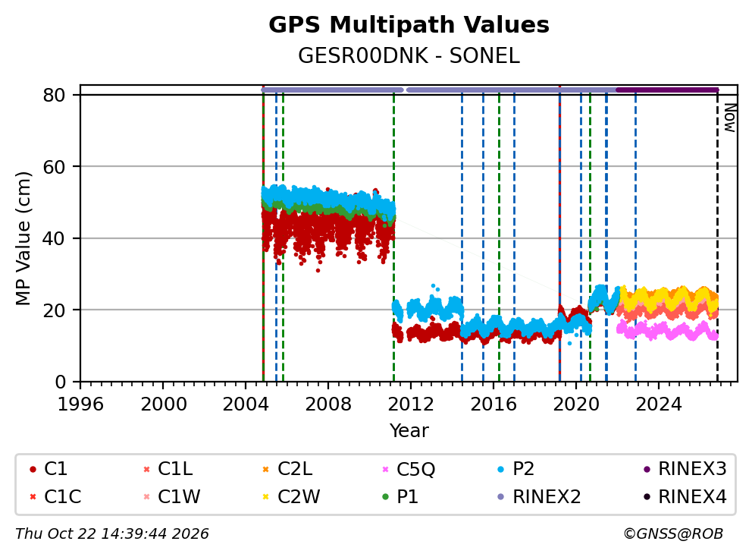Select the 2008 tick label on the x-axis
This screenshot has height=557, width=752.
[x=328, y=404]
